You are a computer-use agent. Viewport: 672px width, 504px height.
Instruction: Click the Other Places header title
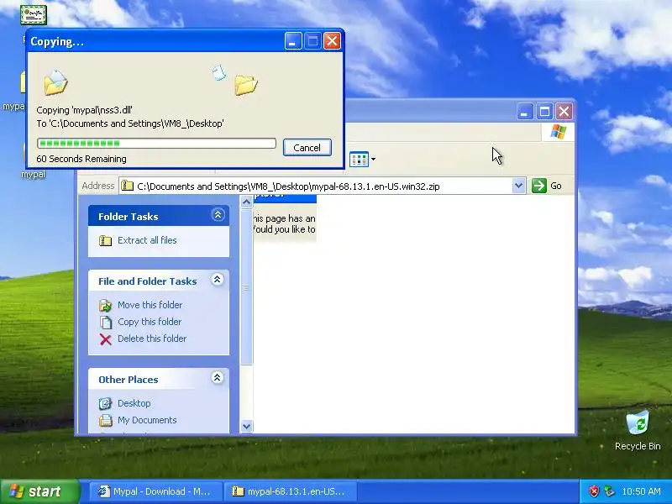(129, 380)
